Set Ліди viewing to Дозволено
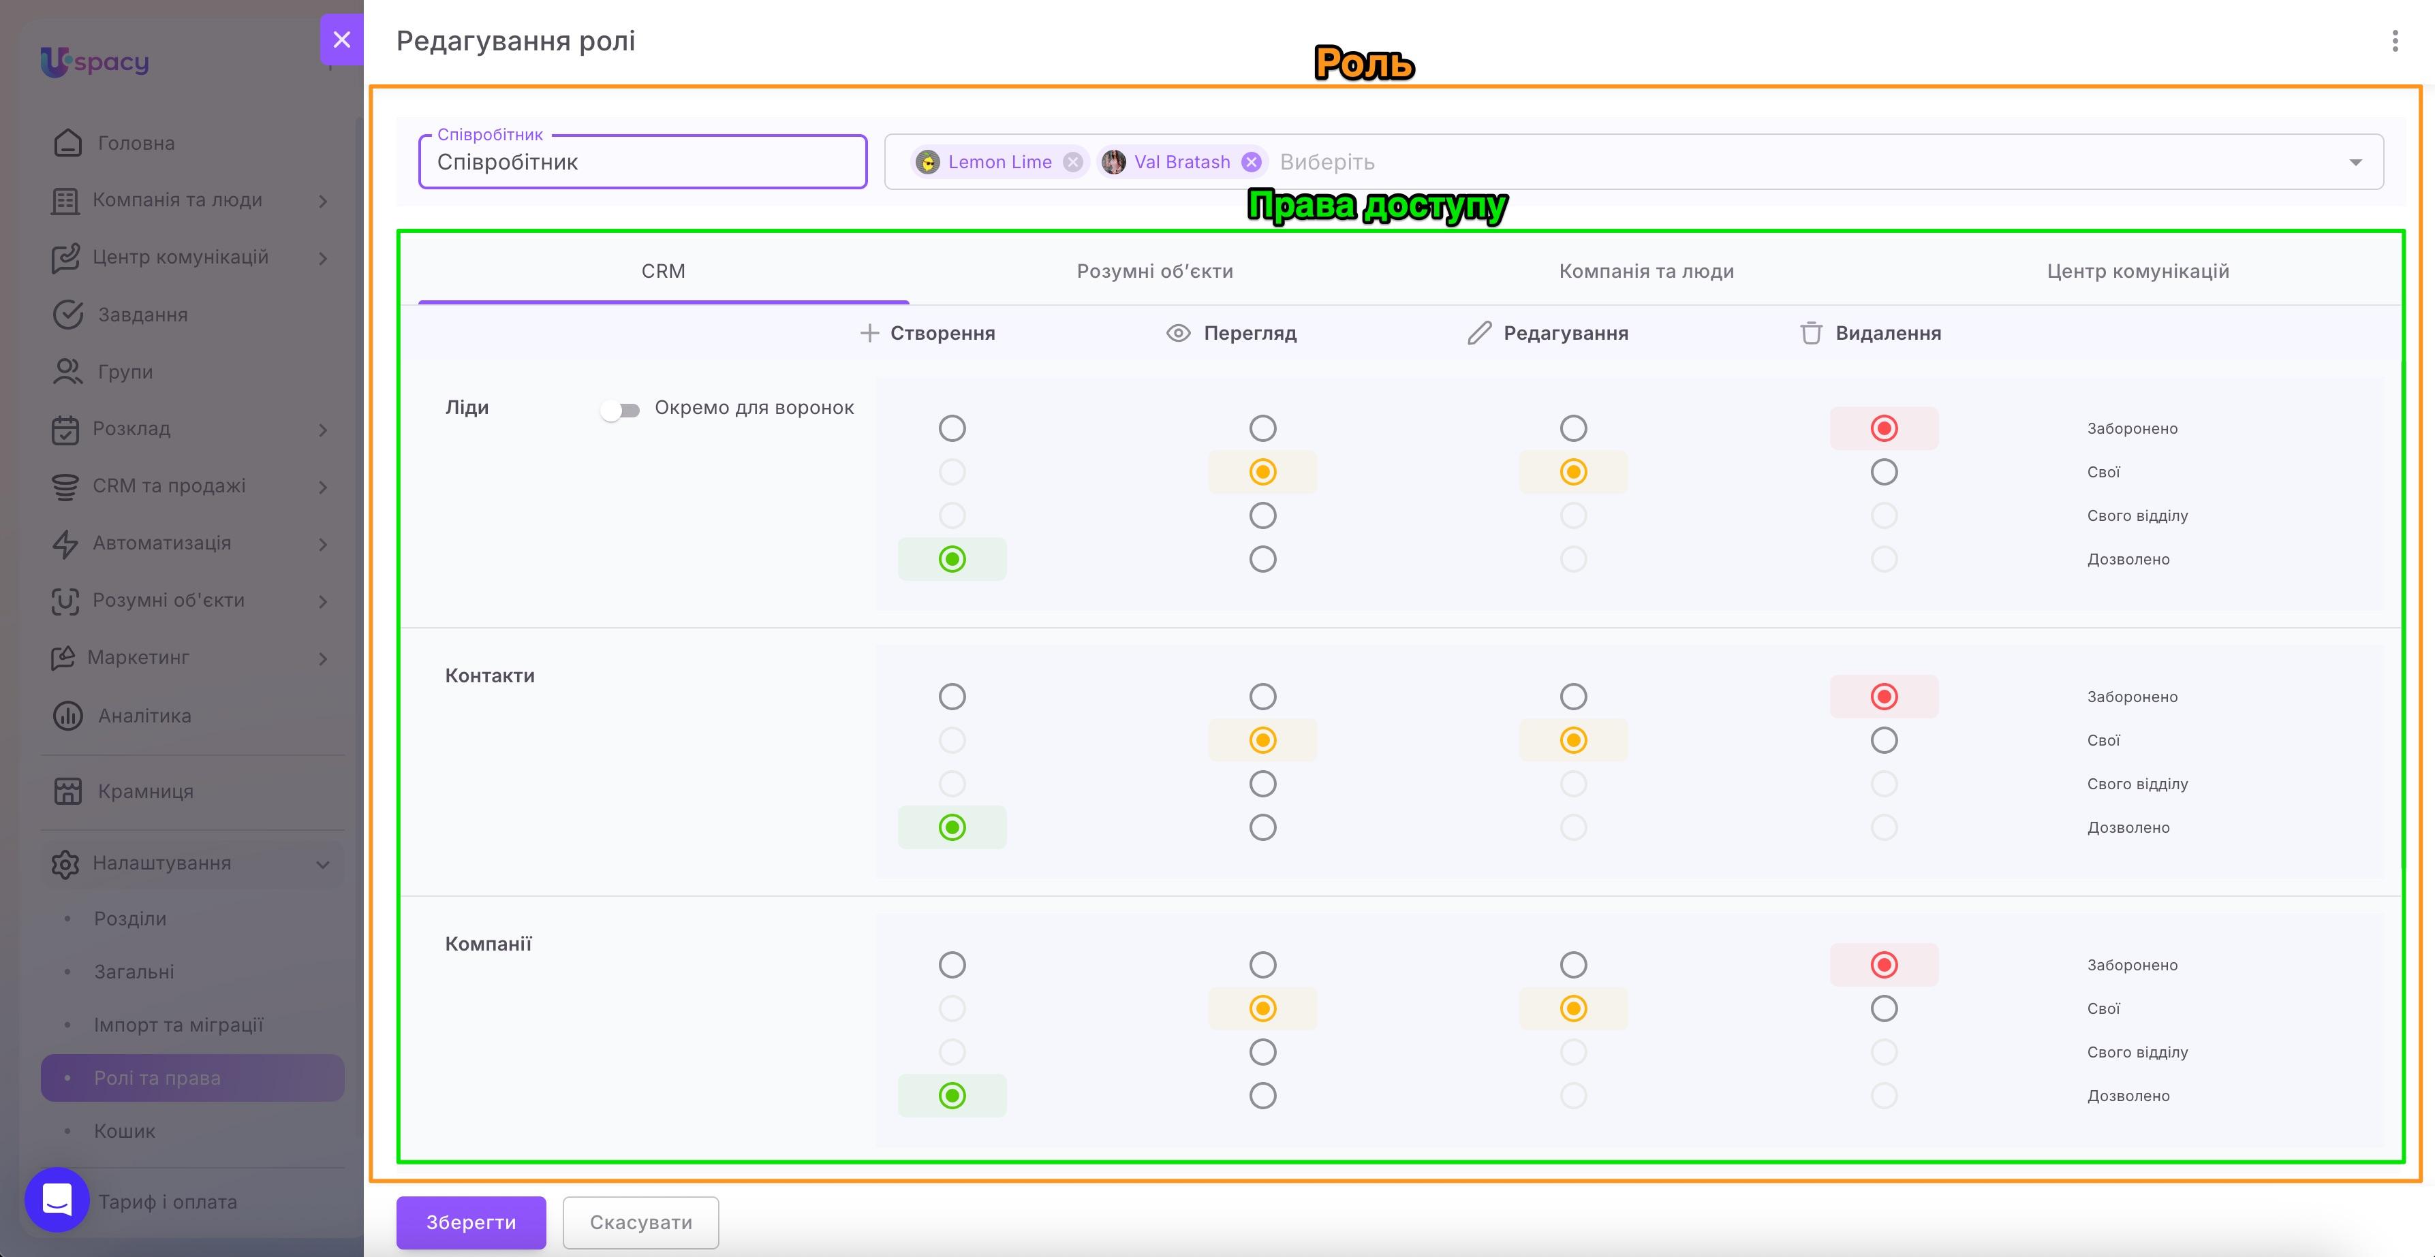 pyautogui.click(x=1262, y=559)
